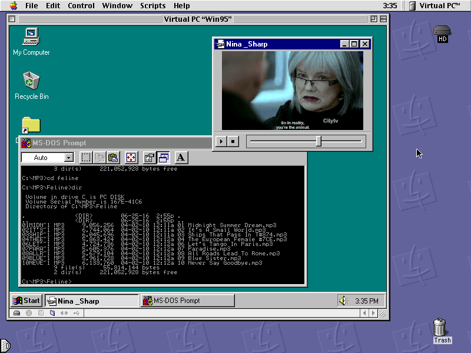Image resolution: width=471 pixels, height=353 pixels.
Task: Maximize the Nina _Sharp window
Action: pyautogui.click(x=354, y=44)
